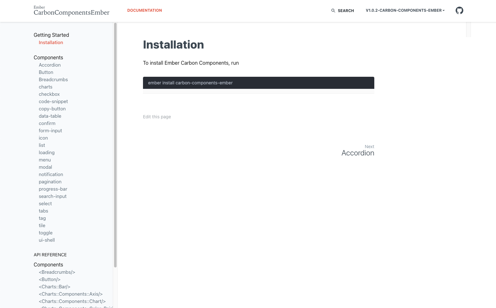The height and width of the screenshot is (308, 496).
Task: Open the V1.0.2-CARBON-COMPONENTS-EMBER version dropdown
Action: (405, 10)
